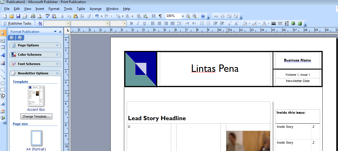Toggle Italic formatting
This screenshot has width=338, height=151.
click(138, 23)
